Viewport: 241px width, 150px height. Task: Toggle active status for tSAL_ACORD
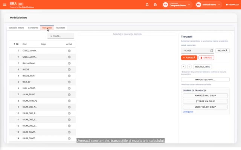click(x=69, y=88)
